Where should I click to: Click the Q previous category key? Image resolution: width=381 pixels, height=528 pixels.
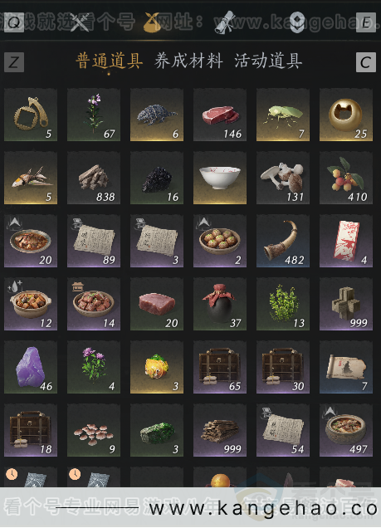tap(14, 22)
